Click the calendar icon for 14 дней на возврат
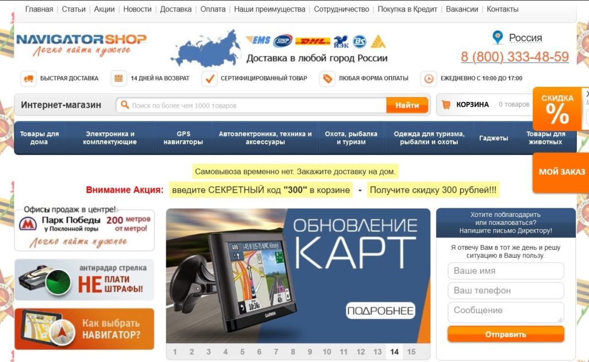This screenshot has height=362, width=589. click(118, 79)
